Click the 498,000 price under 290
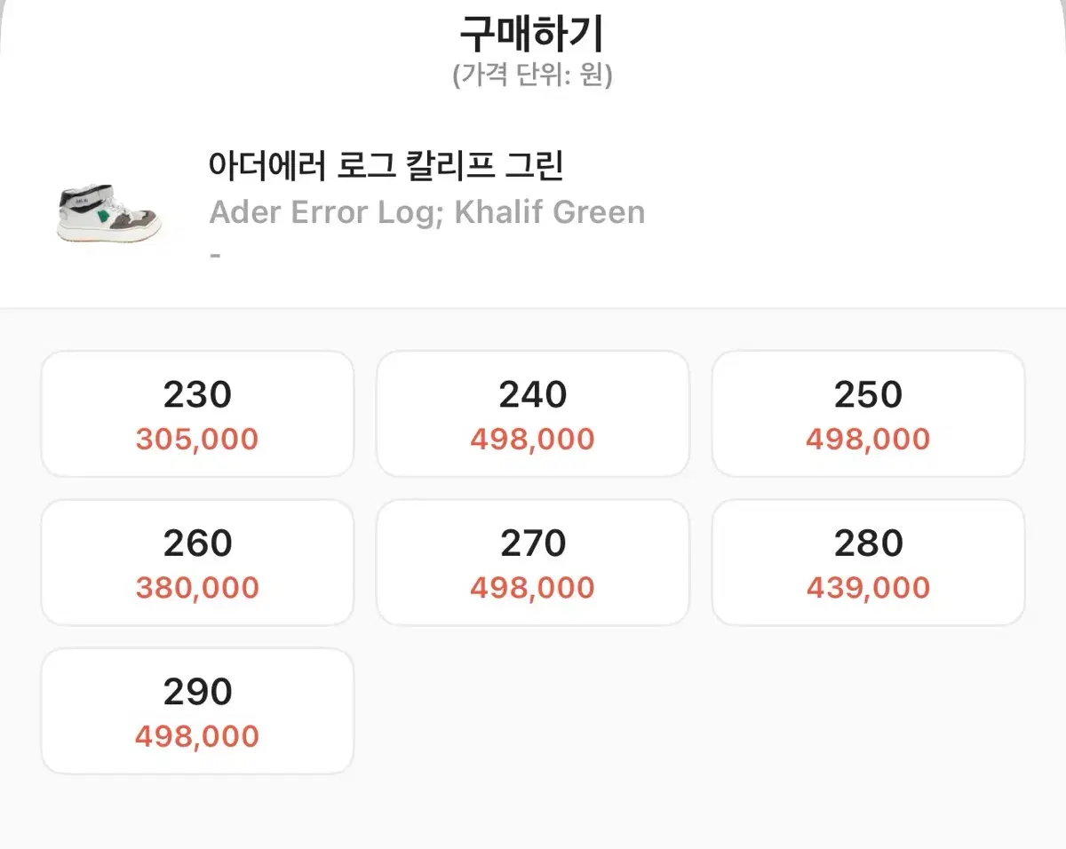This screenshot has width=1066, height=849. (197, 735)
